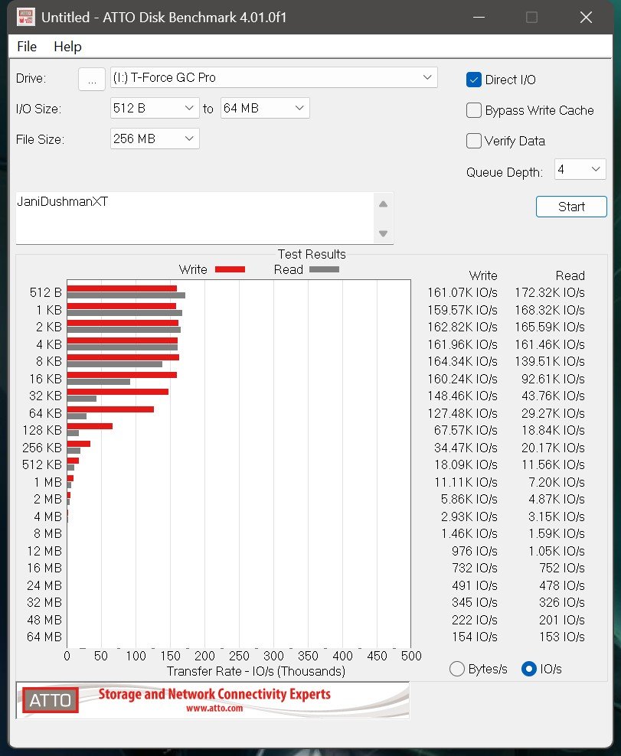Minimize the ATTO Disk Benchmark window
Viewport: 621px width, 756px height.
coord(479,18)
